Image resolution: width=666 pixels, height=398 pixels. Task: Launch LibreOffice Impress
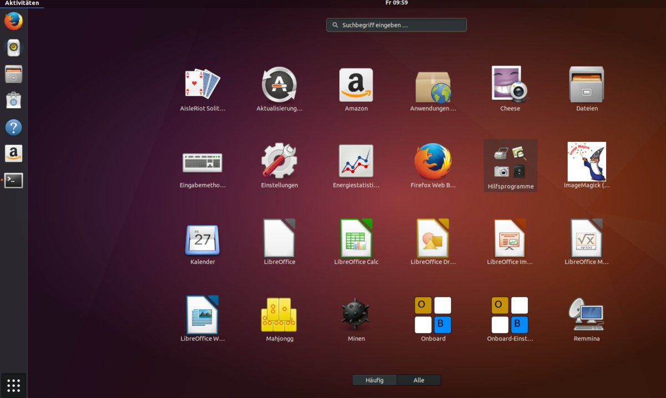click(x=510, y=242)
